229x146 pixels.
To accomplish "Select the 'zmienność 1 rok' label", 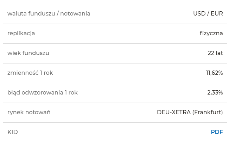I will point(30,73).
